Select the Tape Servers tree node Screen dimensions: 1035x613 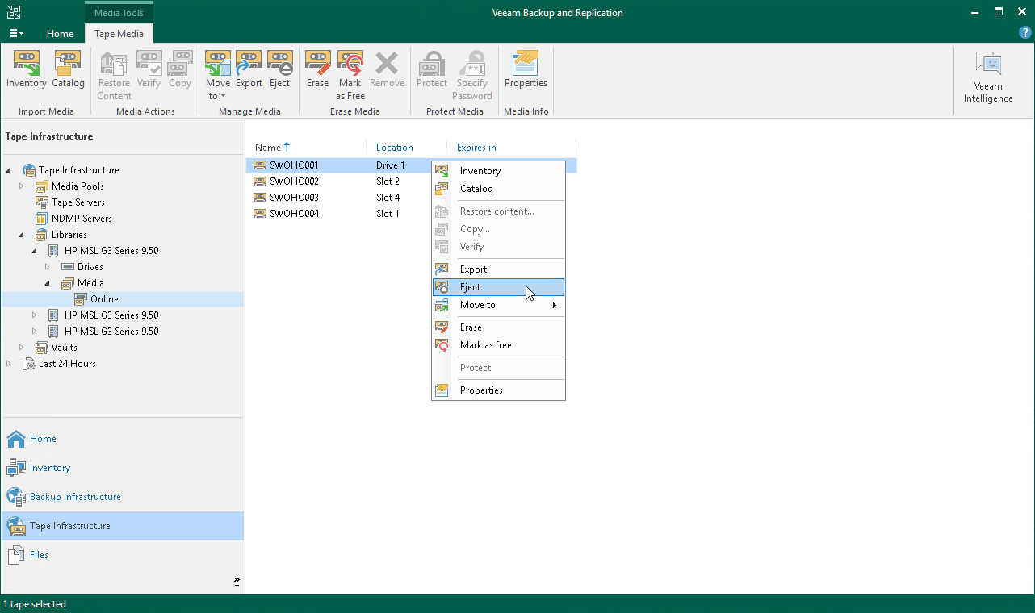78,202
